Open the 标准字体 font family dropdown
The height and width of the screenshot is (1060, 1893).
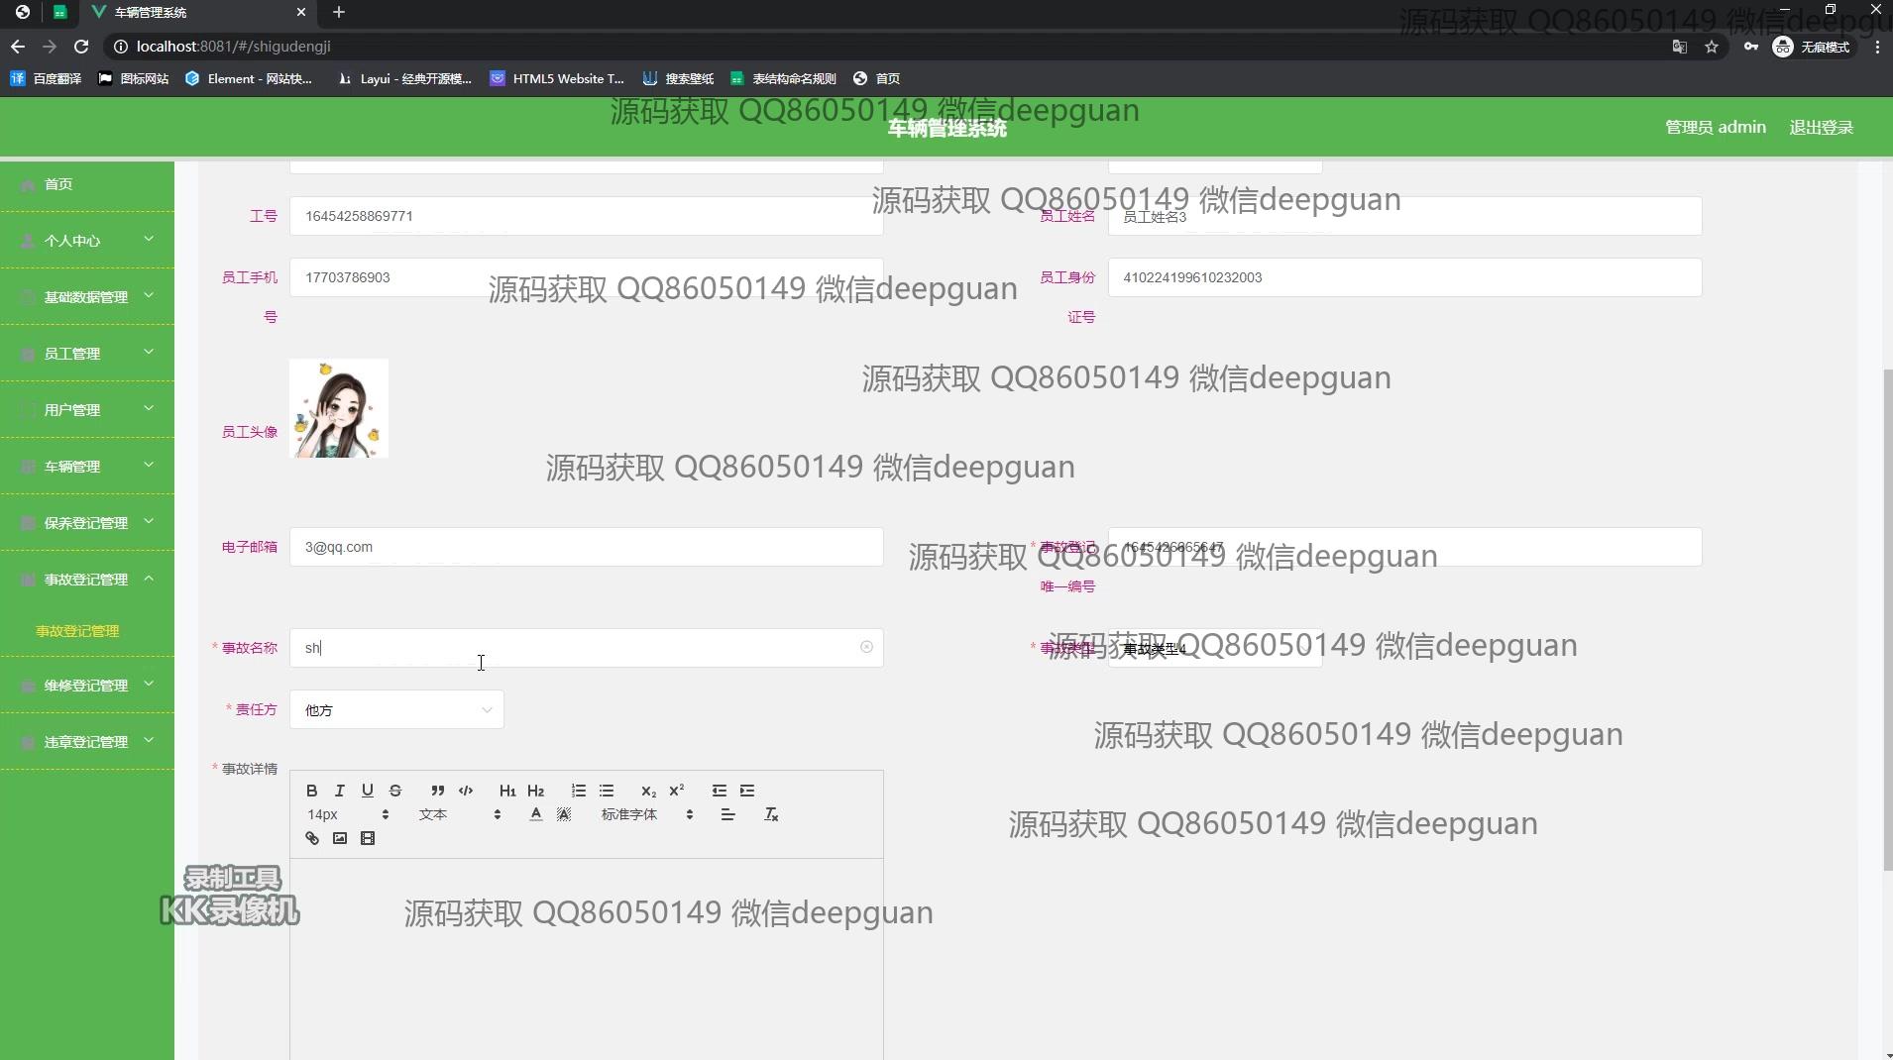(x=646, y=814)
